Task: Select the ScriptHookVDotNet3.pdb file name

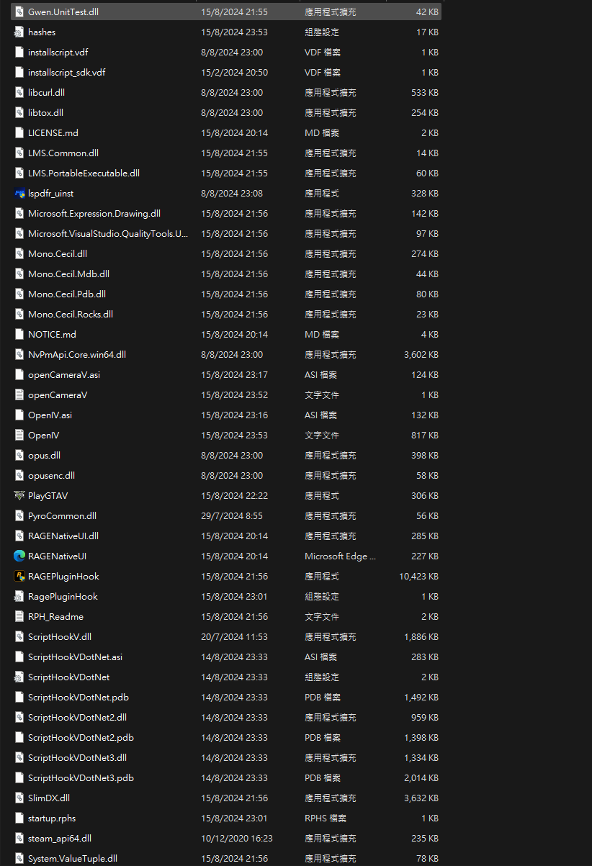Action: [81, 778]
